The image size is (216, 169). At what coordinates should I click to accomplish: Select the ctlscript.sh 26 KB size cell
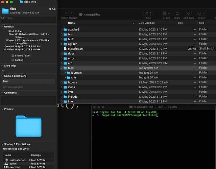[192, 49]
